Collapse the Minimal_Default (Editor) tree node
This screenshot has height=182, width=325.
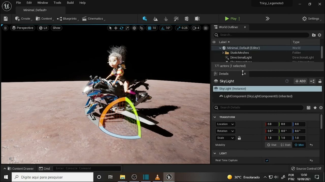(x=220, y=48)
